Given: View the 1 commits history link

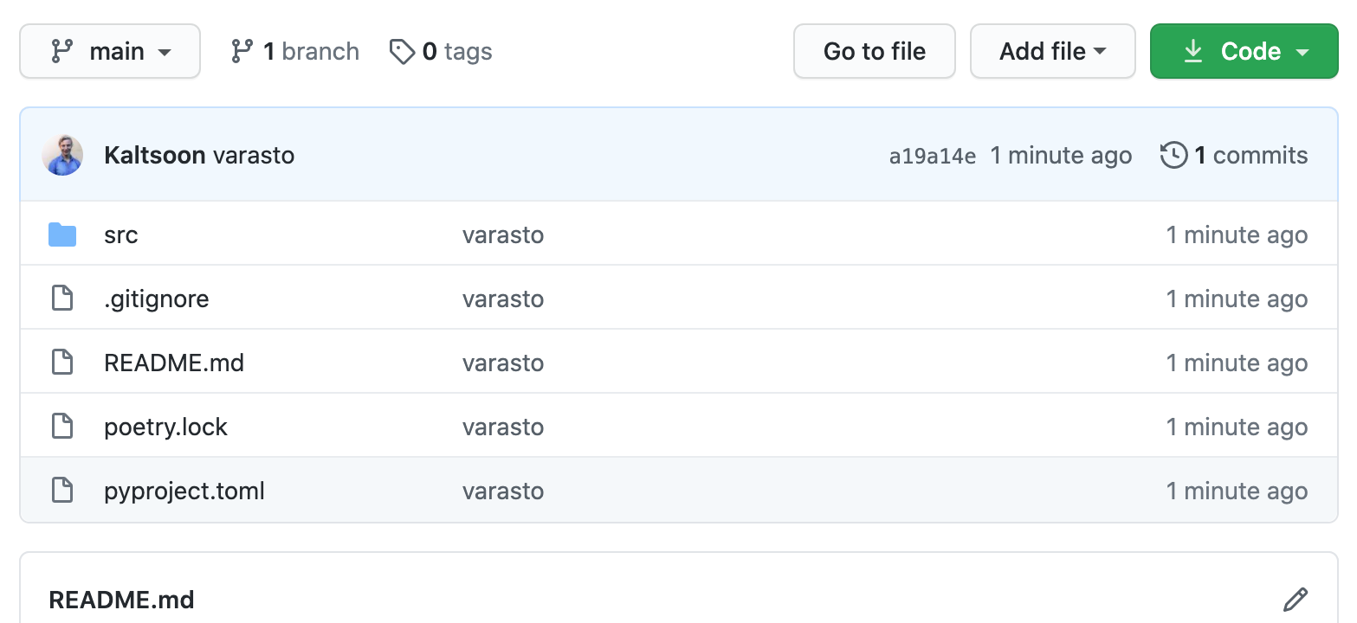Looking at the screenshot, I should point(1250,156).
